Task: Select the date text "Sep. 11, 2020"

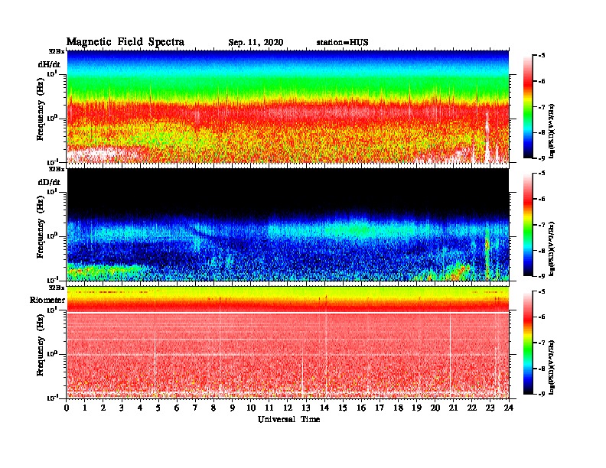Action: tap(256, 43)
